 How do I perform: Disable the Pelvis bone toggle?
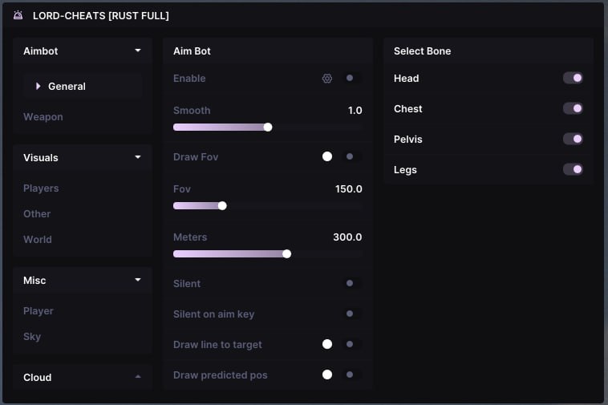click(x=573, y=140)
